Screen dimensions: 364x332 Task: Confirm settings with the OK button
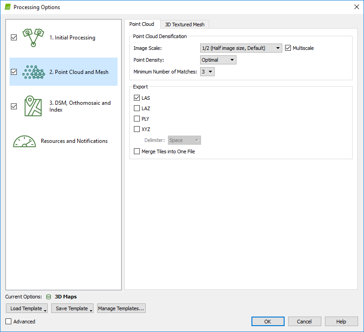(x=268, y=322)
